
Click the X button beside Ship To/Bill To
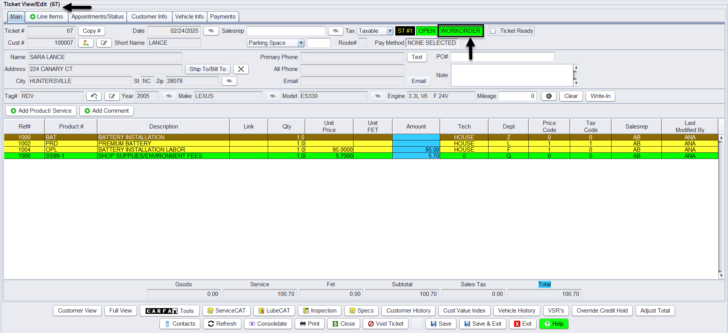[x=241, y=69]
